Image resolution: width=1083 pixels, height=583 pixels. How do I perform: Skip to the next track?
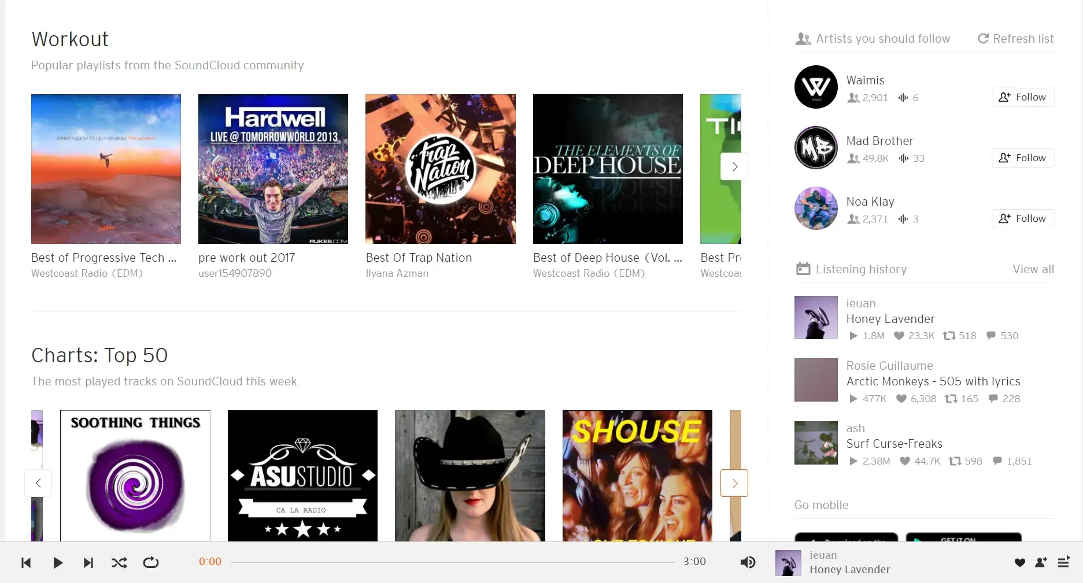click(x=88, y=563)
